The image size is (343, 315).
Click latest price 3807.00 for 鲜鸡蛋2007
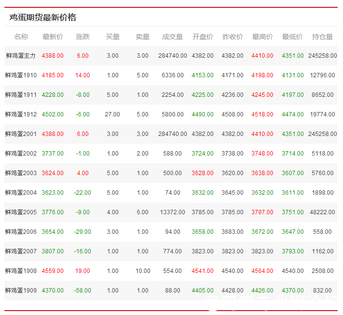pyautogui.click(x=52, y=251)
